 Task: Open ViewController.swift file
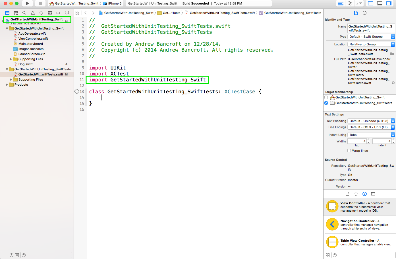coord(33,39)
